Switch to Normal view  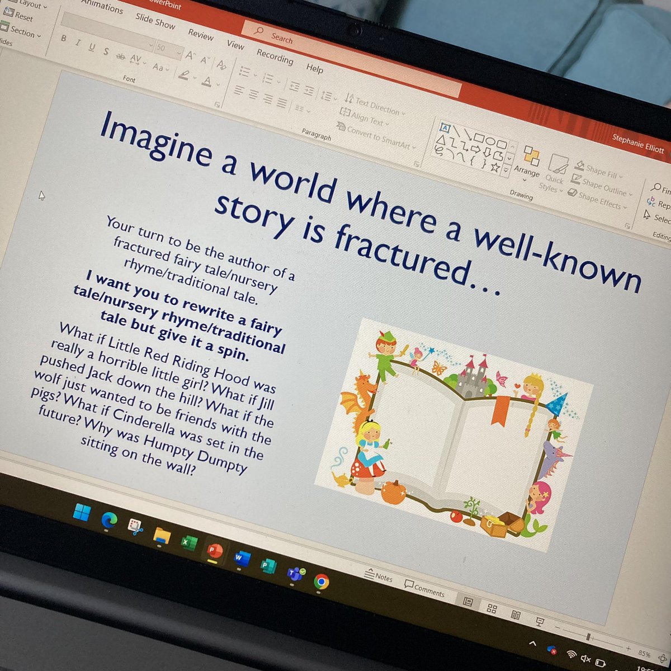pyautogui.click(x=468, y=602)
